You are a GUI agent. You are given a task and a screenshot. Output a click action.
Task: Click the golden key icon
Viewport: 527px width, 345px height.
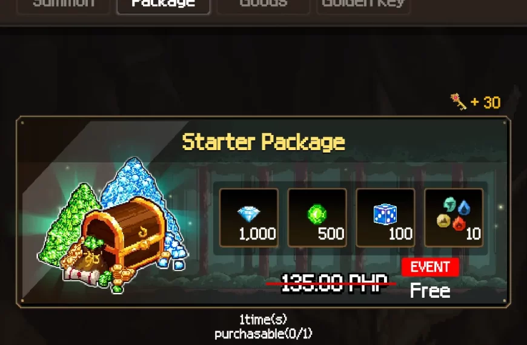[459, 102]
